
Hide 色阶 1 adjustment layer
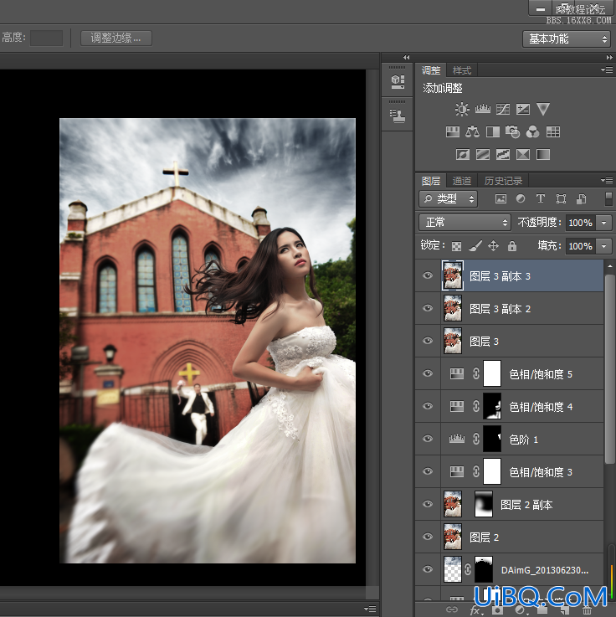coord(428,439)
